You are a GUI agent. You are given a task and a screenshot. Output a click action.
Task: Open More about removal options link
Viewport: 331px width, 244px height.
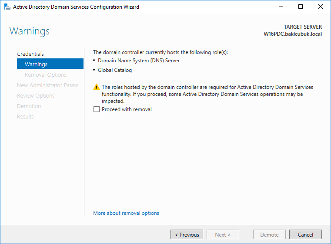(126, 213)
